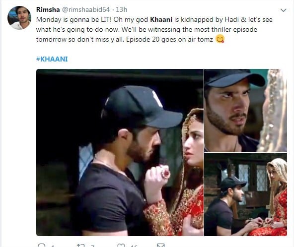This screenshot has height=247, width=294.
Task: Click the yummy face emoji
Action: (220, 39)
